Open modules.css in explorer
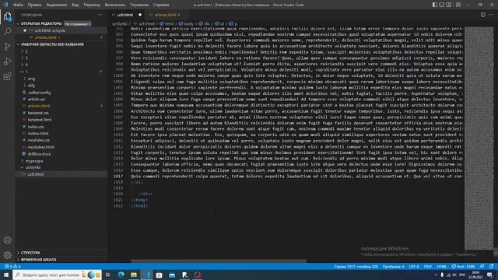The image size is (498, 280). click(38, 140)
